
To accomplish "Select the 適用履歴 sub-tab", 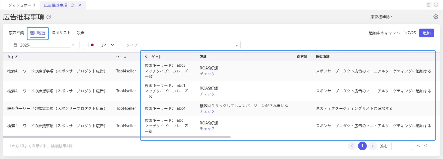I will point(38,33).
